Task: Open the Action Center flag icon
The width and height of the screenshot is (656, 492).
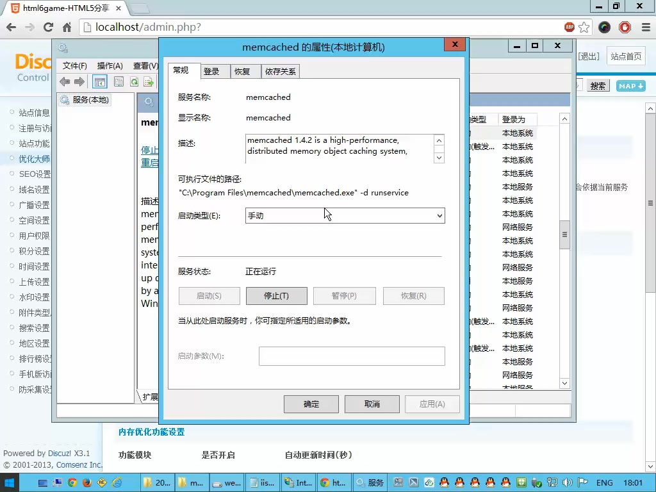Action: 583,483
